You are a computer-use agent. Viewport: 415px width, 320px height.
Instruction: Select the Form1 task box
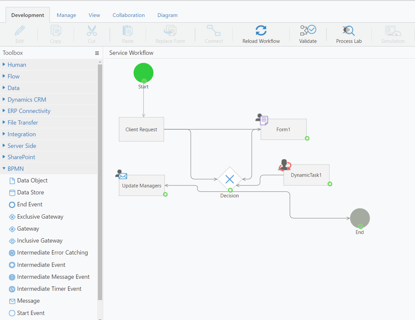[284, 129]
